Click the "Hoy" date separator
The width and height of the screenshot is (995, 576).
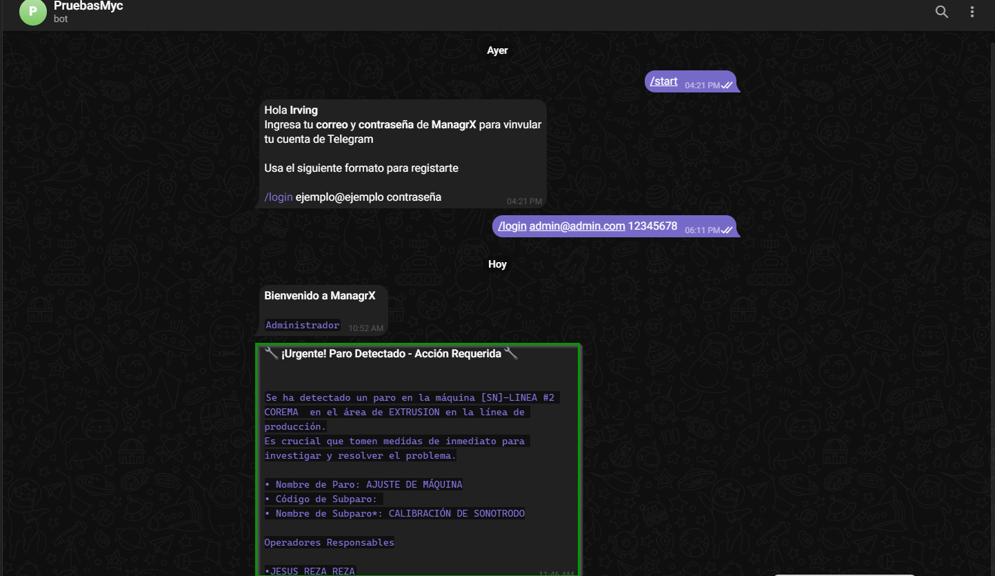click(497, 264)
